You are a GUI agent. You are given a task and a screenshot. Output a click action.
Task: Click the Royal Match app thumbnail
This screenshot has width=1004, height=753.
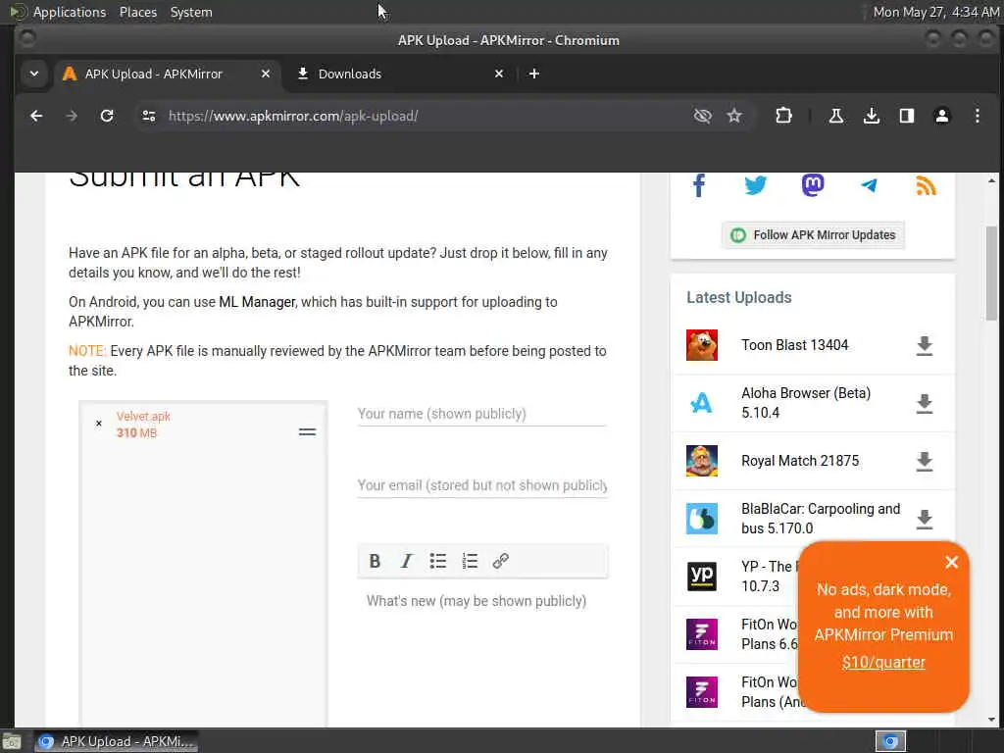[702, 461]
